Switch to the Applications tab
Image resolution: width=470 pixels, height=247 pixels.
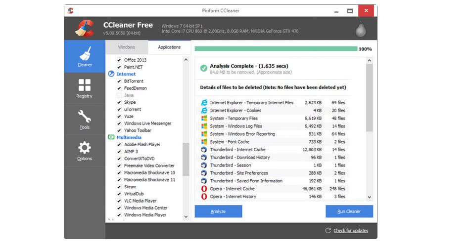169,47
